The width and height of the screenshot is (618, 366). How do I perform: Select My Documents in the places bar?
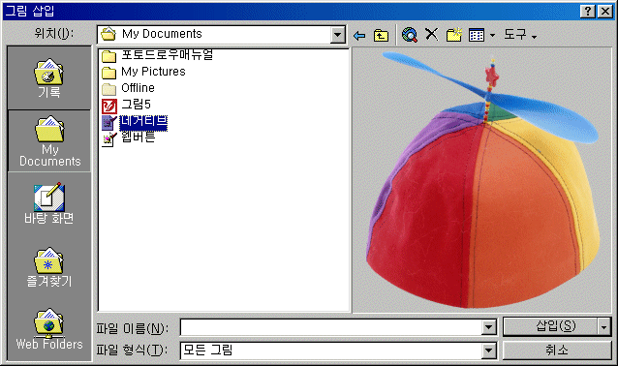pos(48,141)
